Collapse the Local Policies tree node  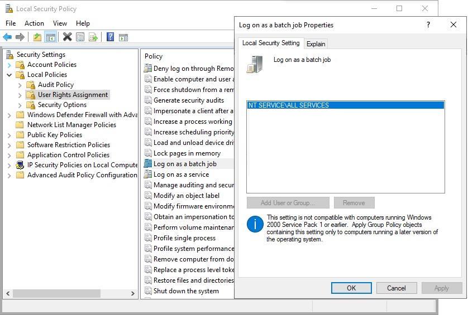click(x=9, y=75)
